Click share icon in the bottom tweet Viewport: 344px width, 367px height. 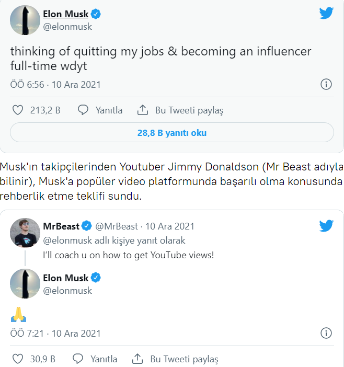pyautogui.click(x=137, y=359)
